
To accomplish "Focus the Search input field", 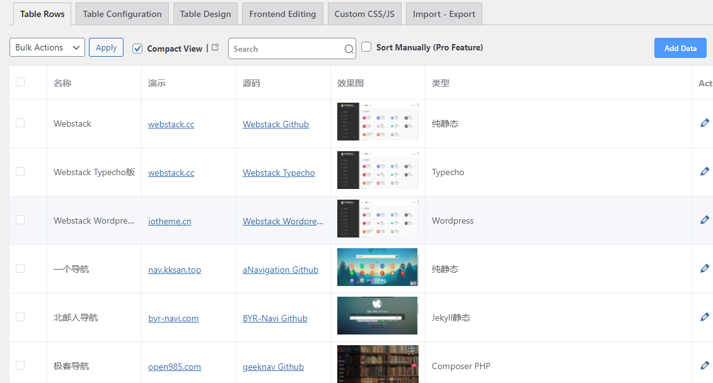I will coord(287,49).
